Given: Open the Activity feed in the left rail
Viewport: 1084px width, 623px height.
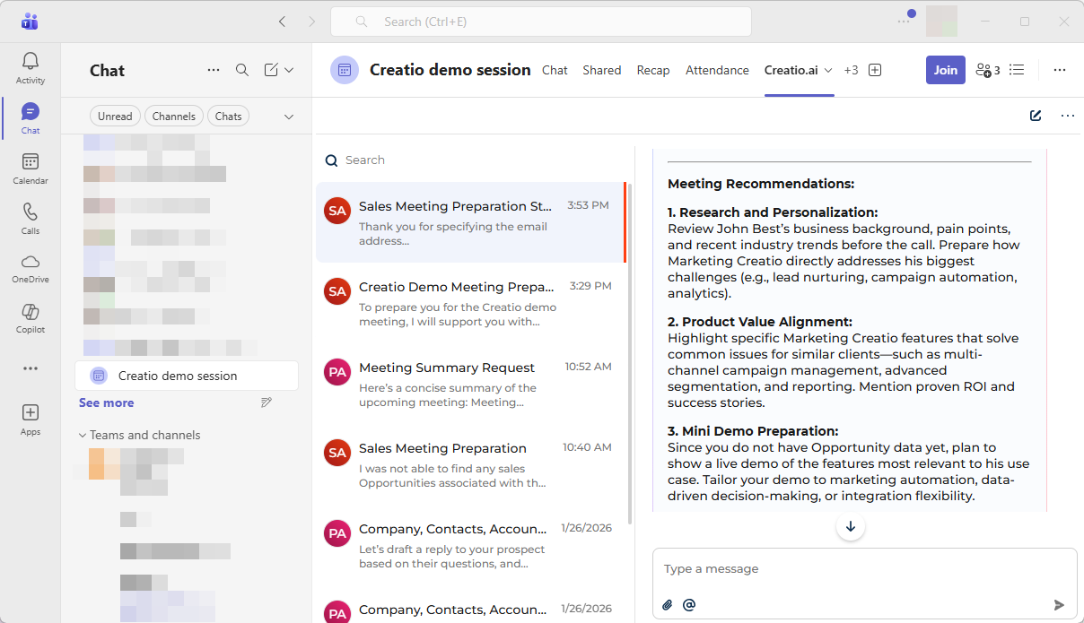Looking at the screenshot, I should point(30,67).
